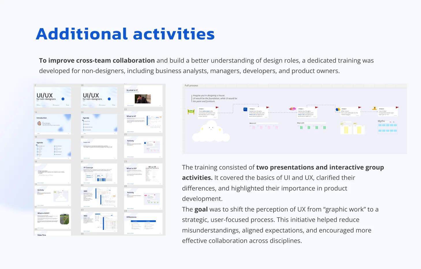Click the pink sticky notes under 'What is UI?'
421x269 pixels.
pyautogui.click(x=265, y=127)
